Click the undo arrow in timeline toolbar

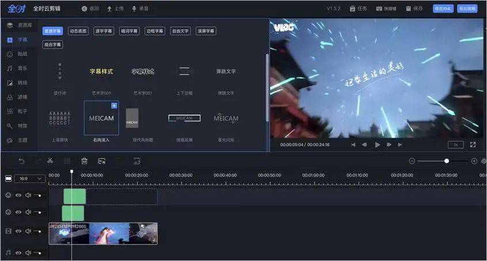(x=21, y=161)
